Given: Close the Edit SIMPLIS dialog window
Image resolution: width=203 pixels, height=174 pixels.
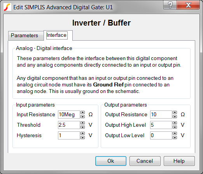Looking at the screenshot, I should [x=188, y=5].
